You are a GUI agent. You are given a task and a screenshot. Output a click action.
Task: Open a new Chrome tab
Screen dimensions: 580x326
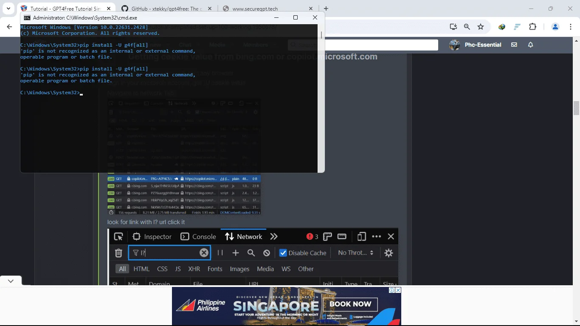[326, 8]
